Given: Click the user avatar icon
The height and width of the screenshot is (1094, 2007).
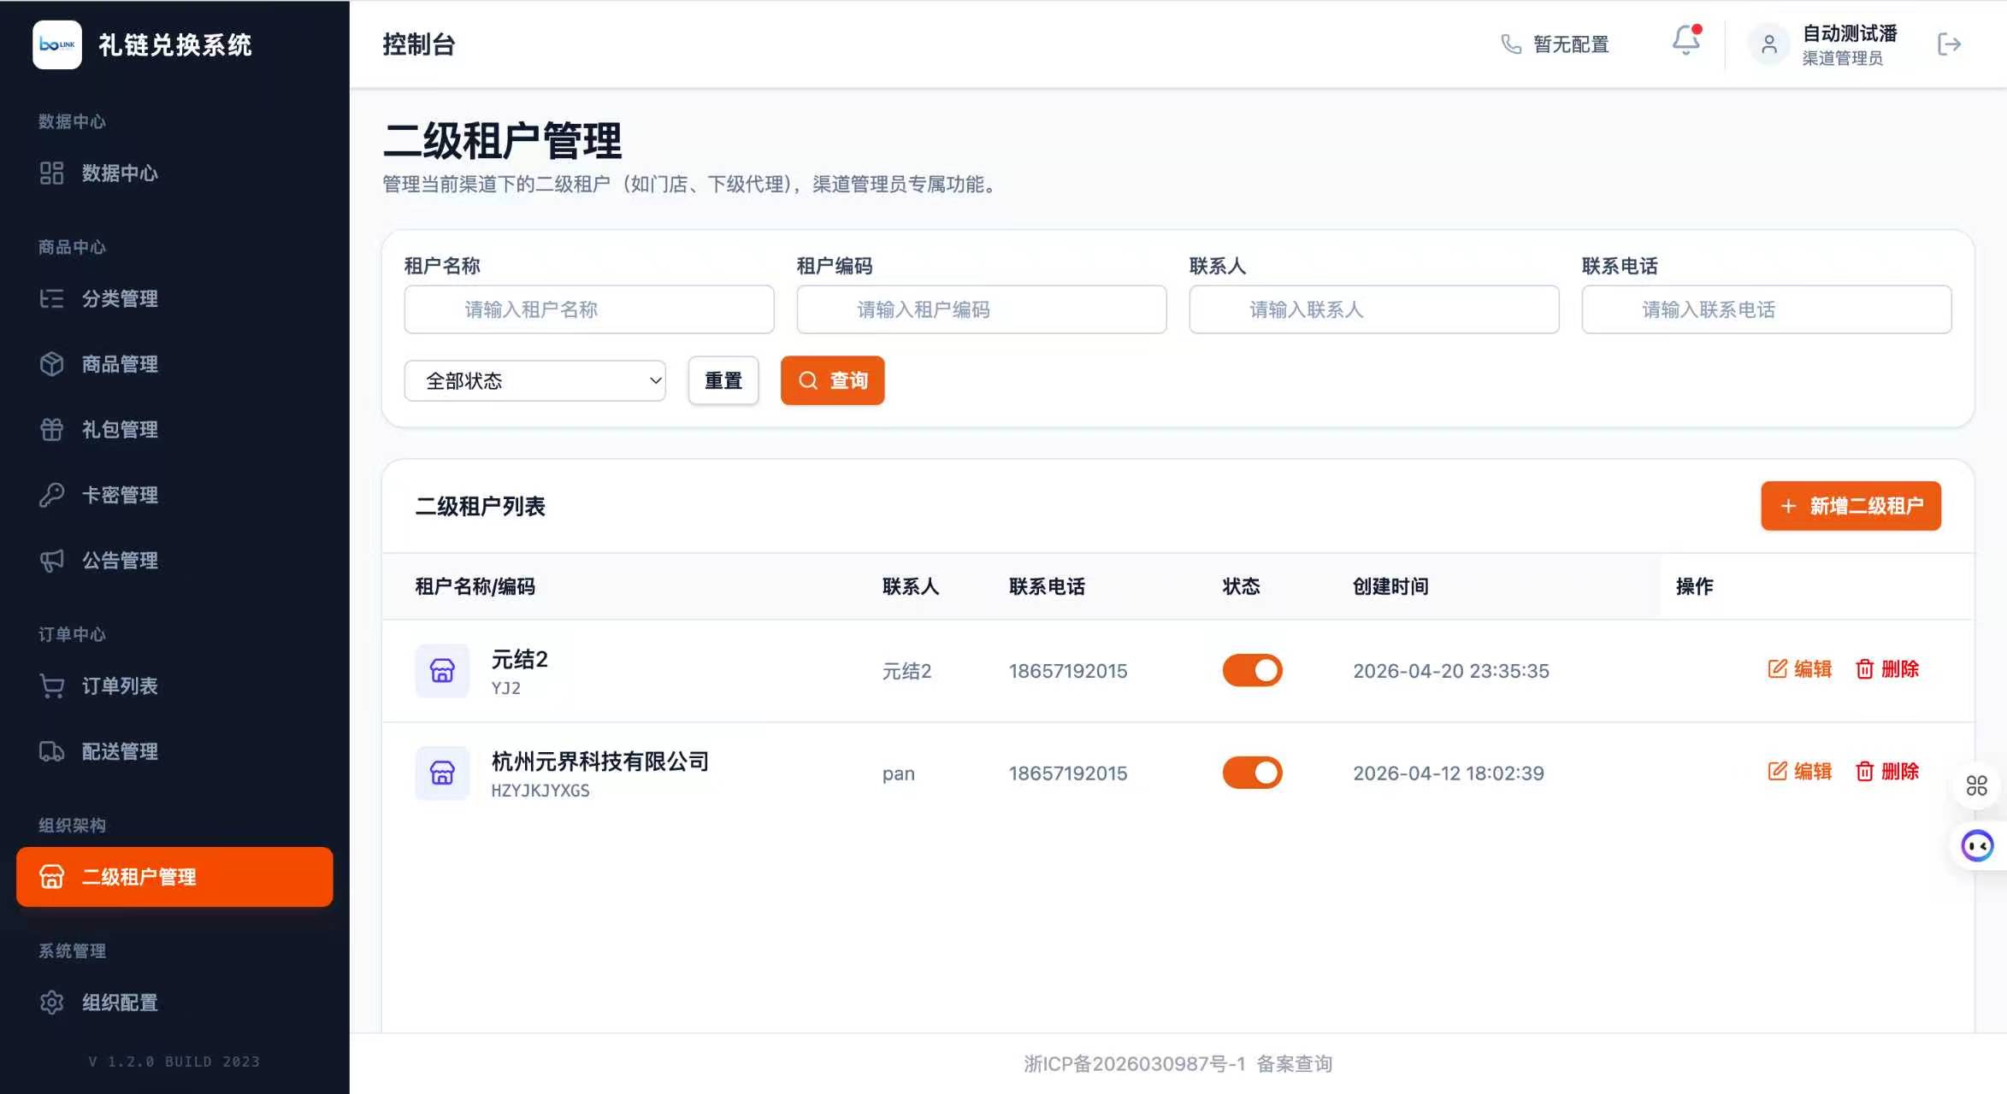Looking at the screenshot, I should [x=1769, y=44].
